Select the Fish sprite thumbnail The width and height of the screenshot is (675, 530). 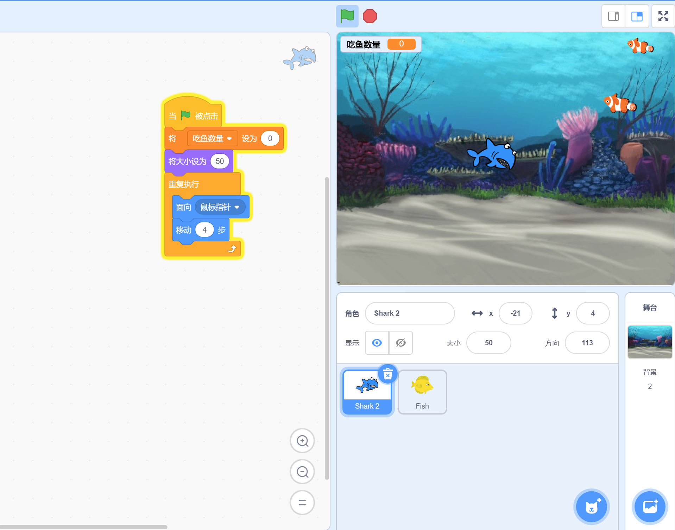422,392
